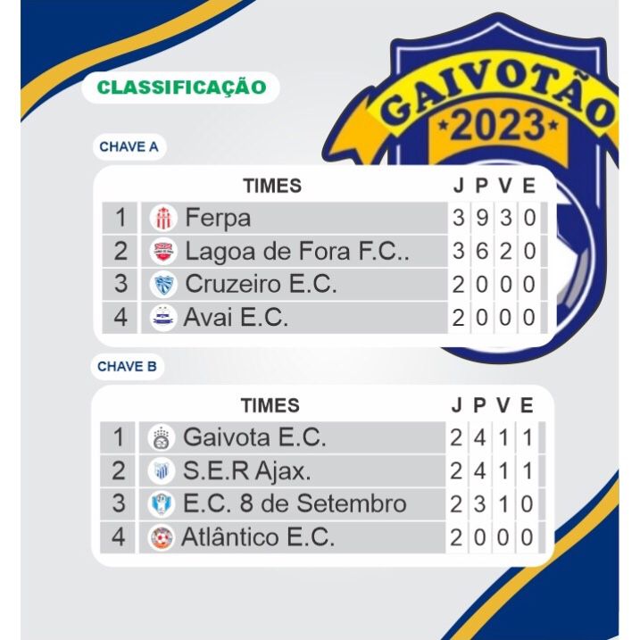Click the Ferpa team crest icon
This screenshot has height=640, width=640.
163,219
